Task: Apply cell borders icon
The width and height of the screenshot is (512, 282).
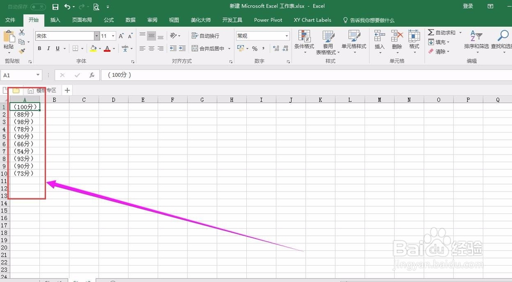Action: (75, 48)
